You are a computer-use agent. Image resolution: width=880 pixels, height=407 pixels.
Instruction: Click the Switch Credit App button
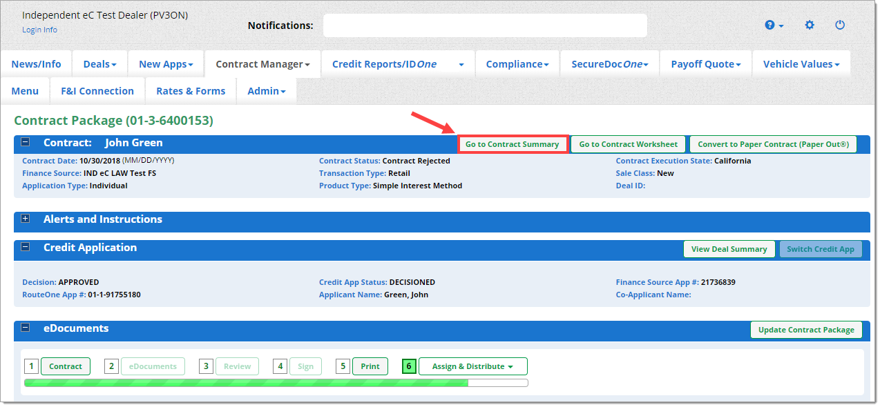click(x=821, y=249)
